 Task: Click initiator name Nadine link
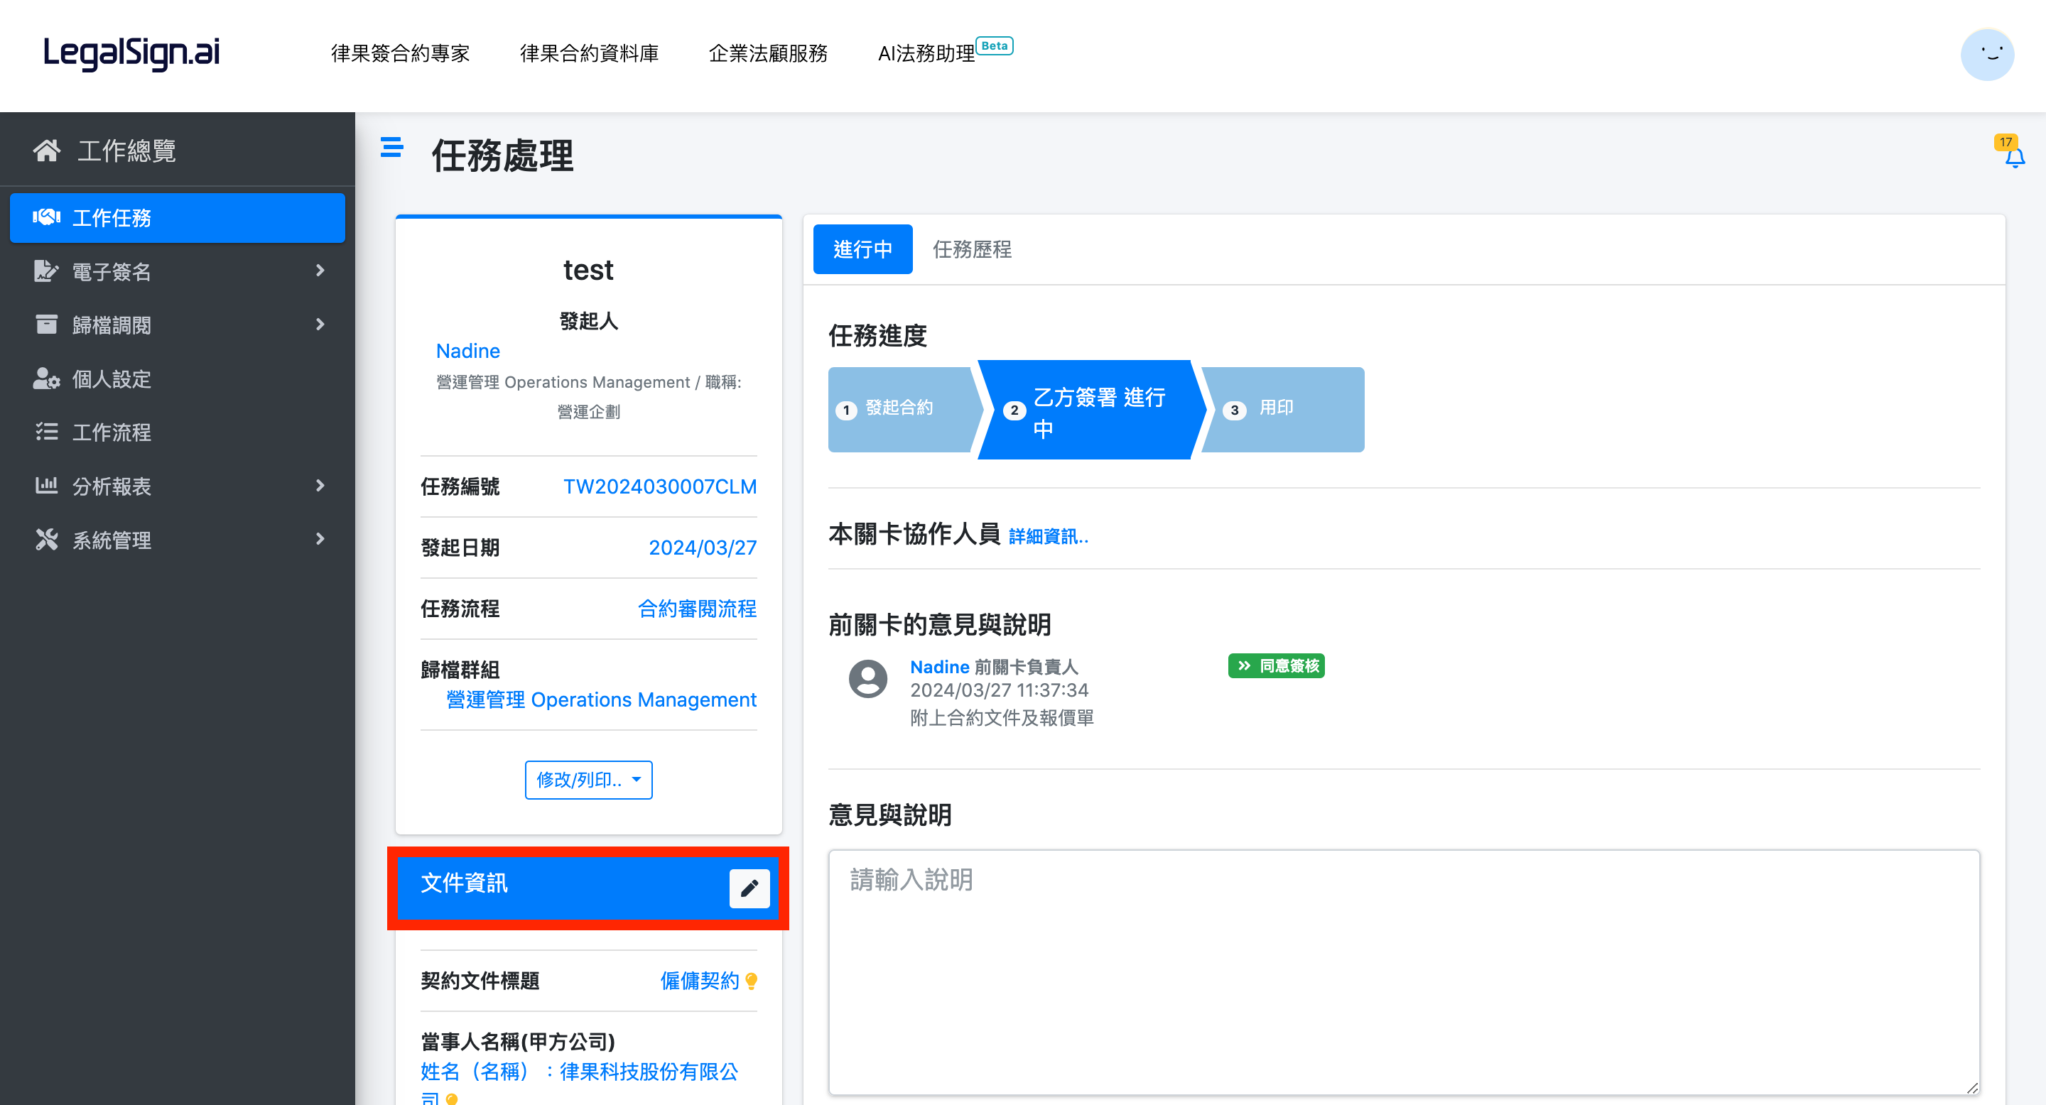point(468,350)
